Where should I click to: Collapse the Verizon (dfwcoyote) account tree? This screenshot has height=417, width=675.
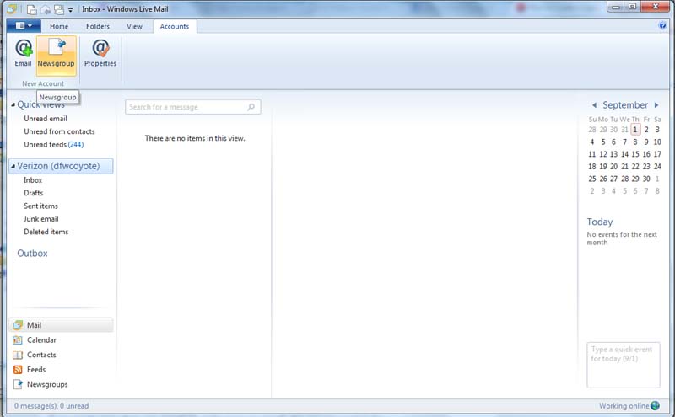click(13, 166)
